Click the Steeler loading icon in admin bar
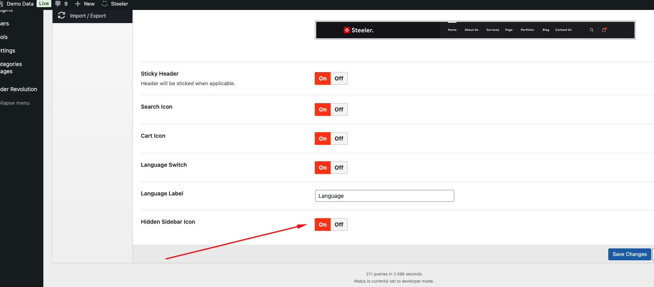The width and height of the screenshot is (654, 287). (105, 4)
